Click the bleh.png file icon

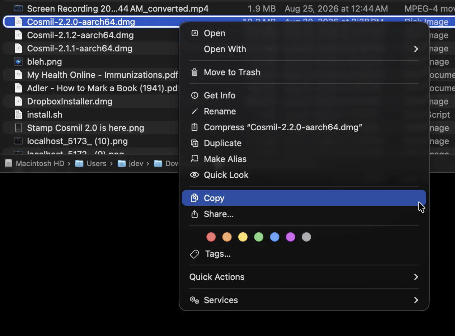point(18,61)
